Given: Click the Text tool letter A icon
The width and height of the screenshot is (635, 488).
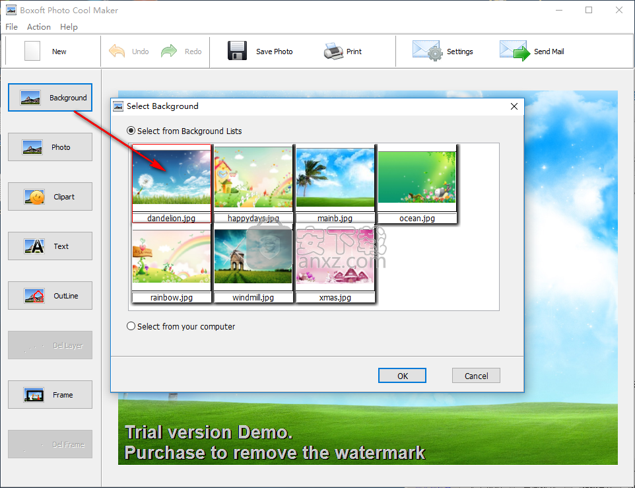Looking at the screenshot, I should click(34, 246).
